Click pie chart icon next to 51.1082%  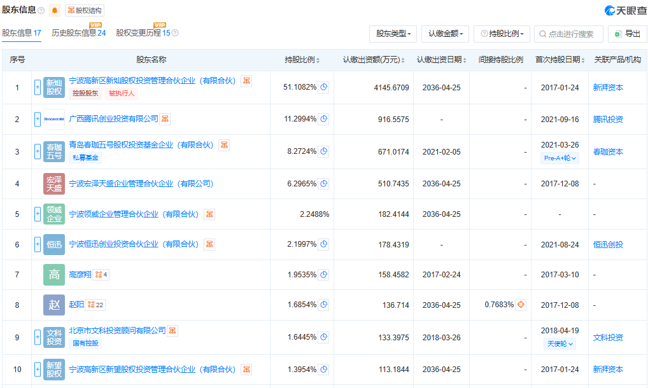tap(323, 87)
